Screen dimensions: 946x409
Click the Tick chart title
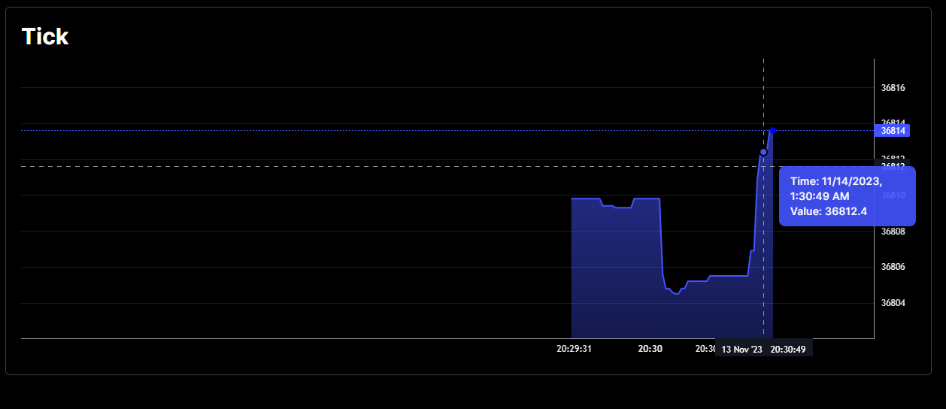45,36
